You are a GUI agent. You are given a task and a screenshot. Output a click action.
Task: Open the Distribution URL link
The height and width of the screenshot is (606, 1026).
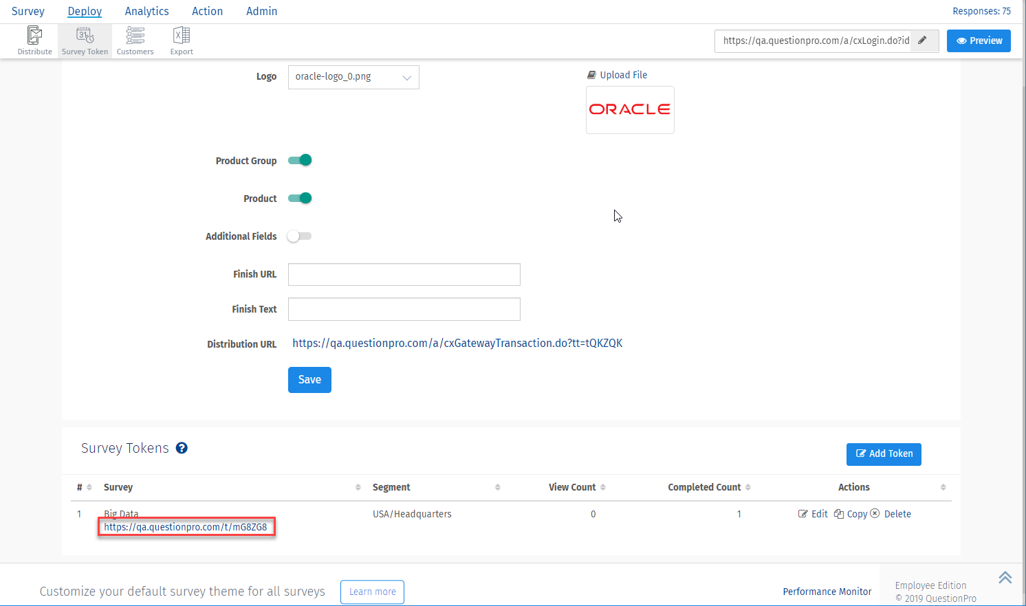[457, 343]
